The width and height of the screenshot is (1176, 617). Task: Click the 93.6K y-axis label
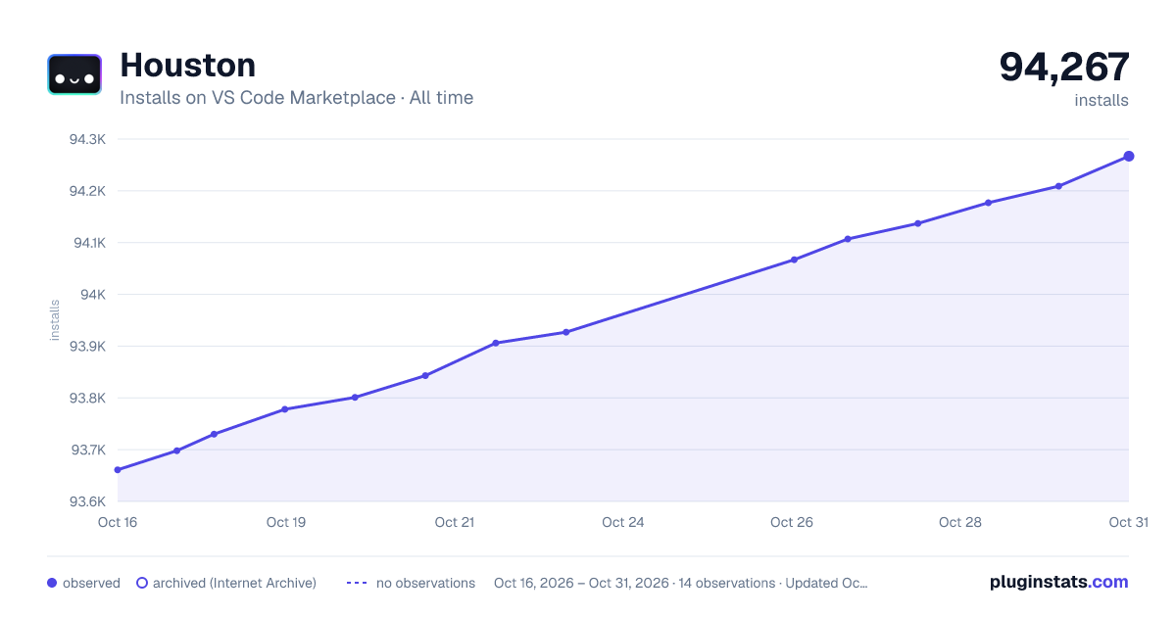pos(87,501)
